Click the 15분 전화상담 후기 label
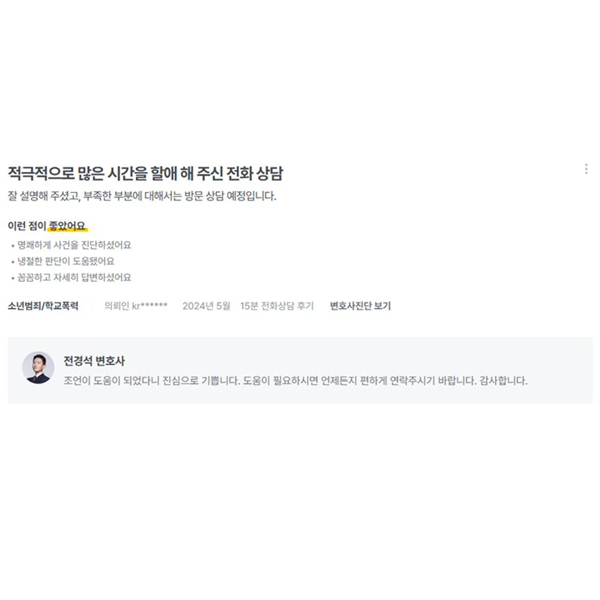 (276, 306)
